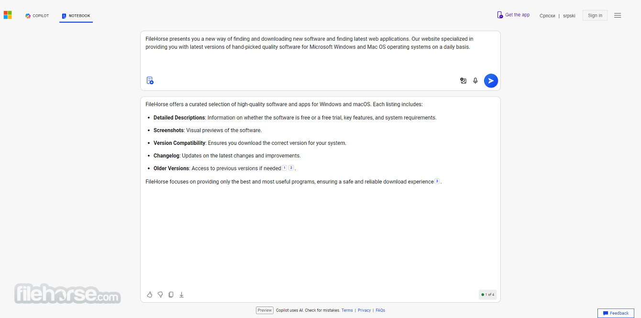Click the Notebook tab page icon
This screenshot has width=641, height=318.
coord(64,16)
